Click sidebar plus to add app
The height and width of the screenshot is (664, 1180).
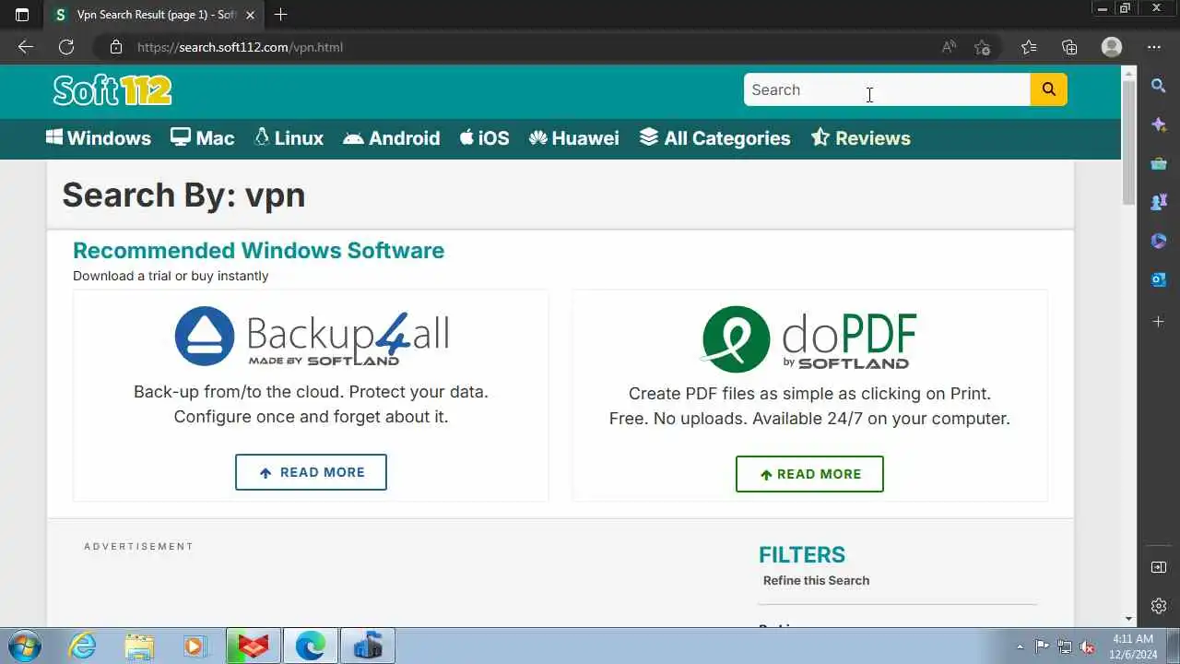(1159, 322)
